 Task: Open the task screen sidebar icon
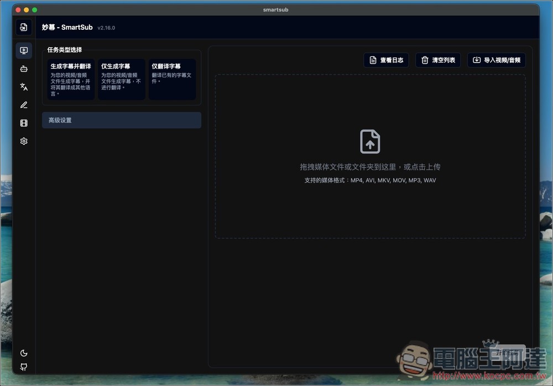point(24,50)
